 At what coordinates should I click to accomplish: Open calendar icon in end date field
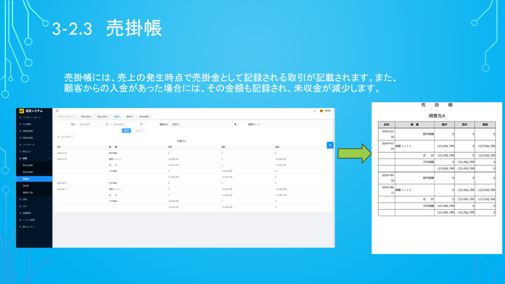pos(142,124)
